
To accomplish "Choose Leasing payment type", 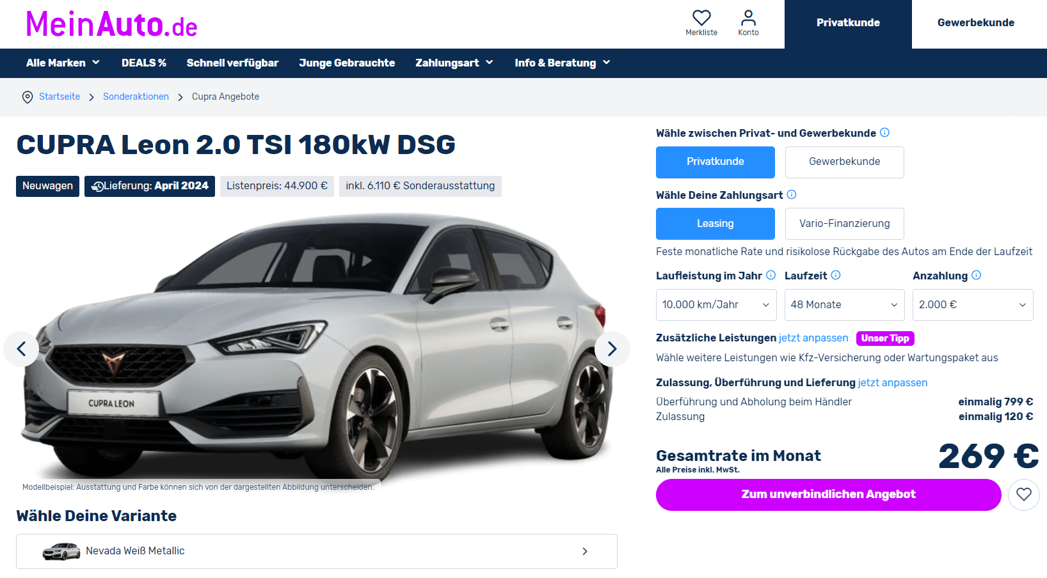I will pos(715,224).
